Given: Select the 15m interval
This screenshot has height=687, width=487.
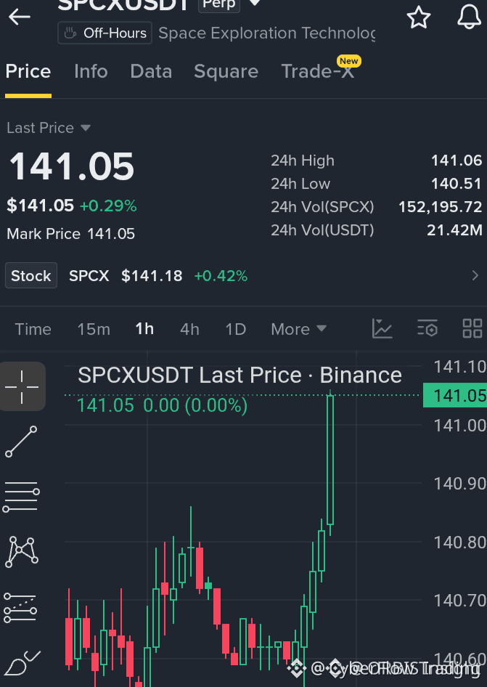Looking at the screenshot, I should 94,329.
